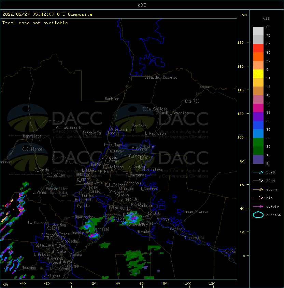Click the Mirador label on map

pyautogui.click(x=144, y=232)
